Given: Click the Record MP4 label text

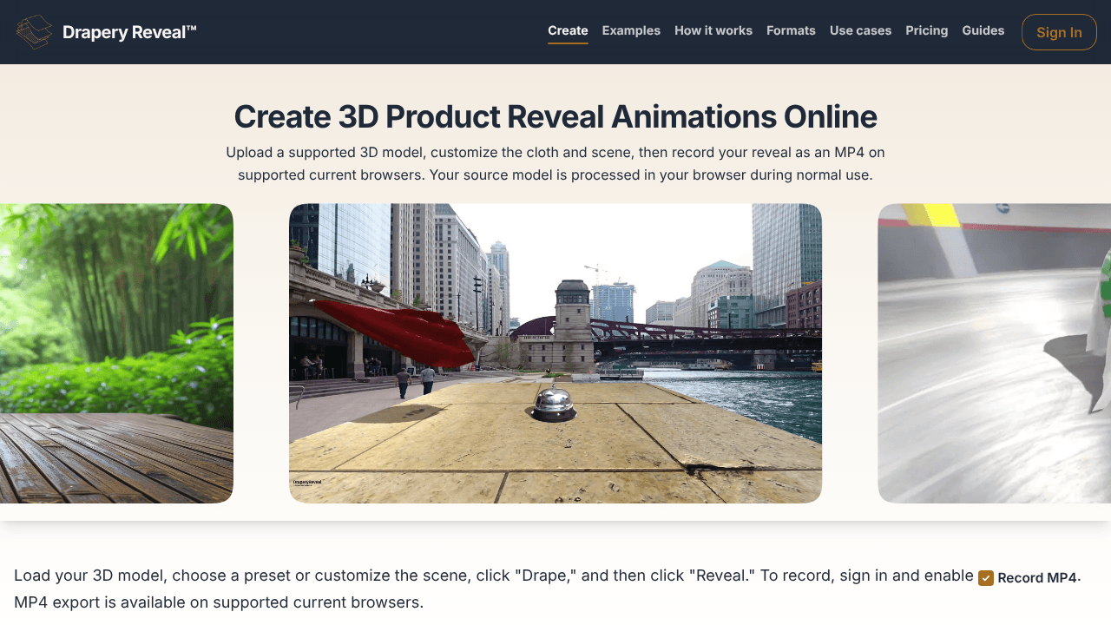Looking at the screenshot, I should (1037, 578).
